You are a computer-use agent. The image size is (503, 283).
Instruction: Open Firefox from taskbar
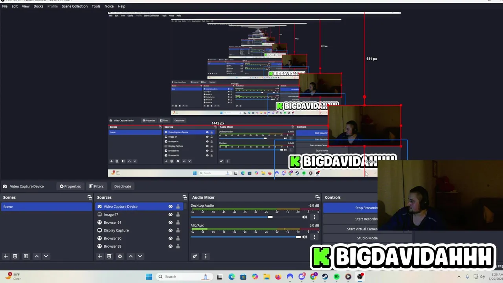point(278,277)
